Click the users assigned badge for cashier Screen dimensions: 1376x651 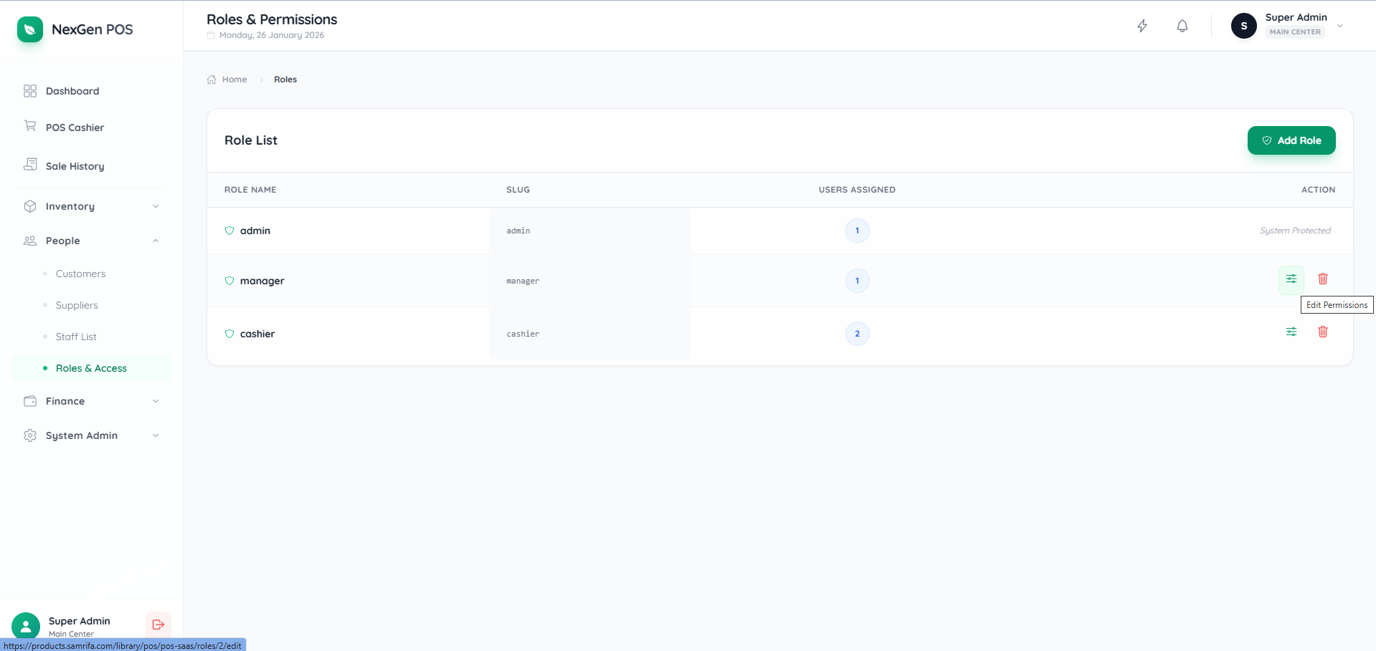pos(856,333)
